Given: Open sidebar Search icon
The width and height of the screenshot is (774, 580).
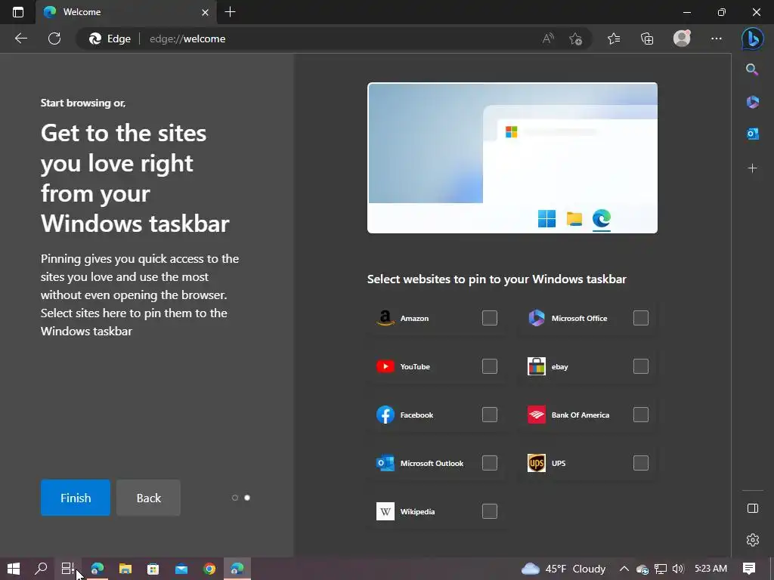Looking at the screenshot, I should [752, 69].
